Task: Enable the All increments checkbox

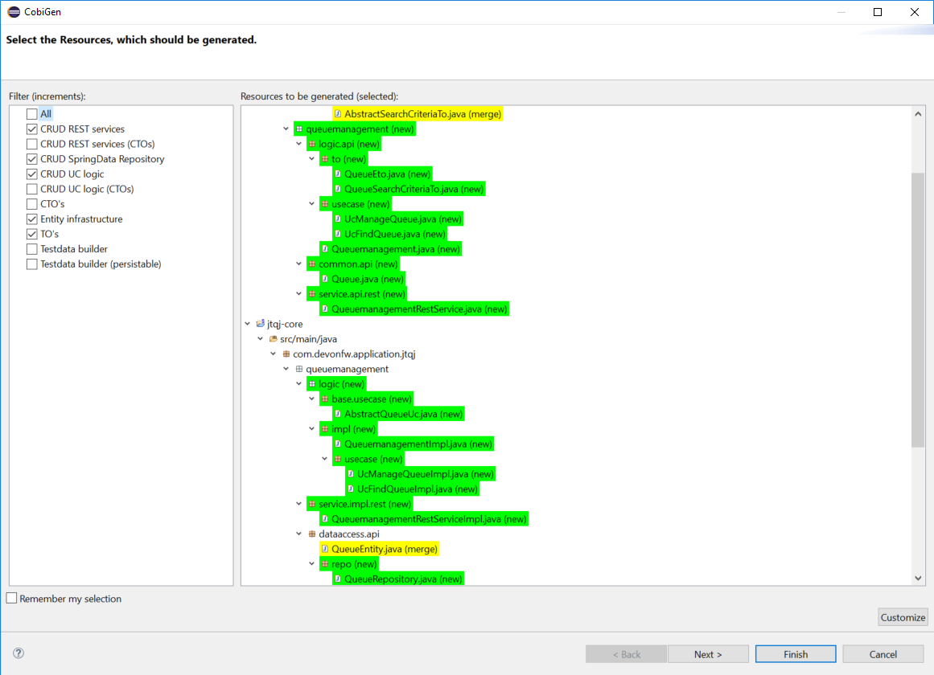Action: tap(32, 114)
